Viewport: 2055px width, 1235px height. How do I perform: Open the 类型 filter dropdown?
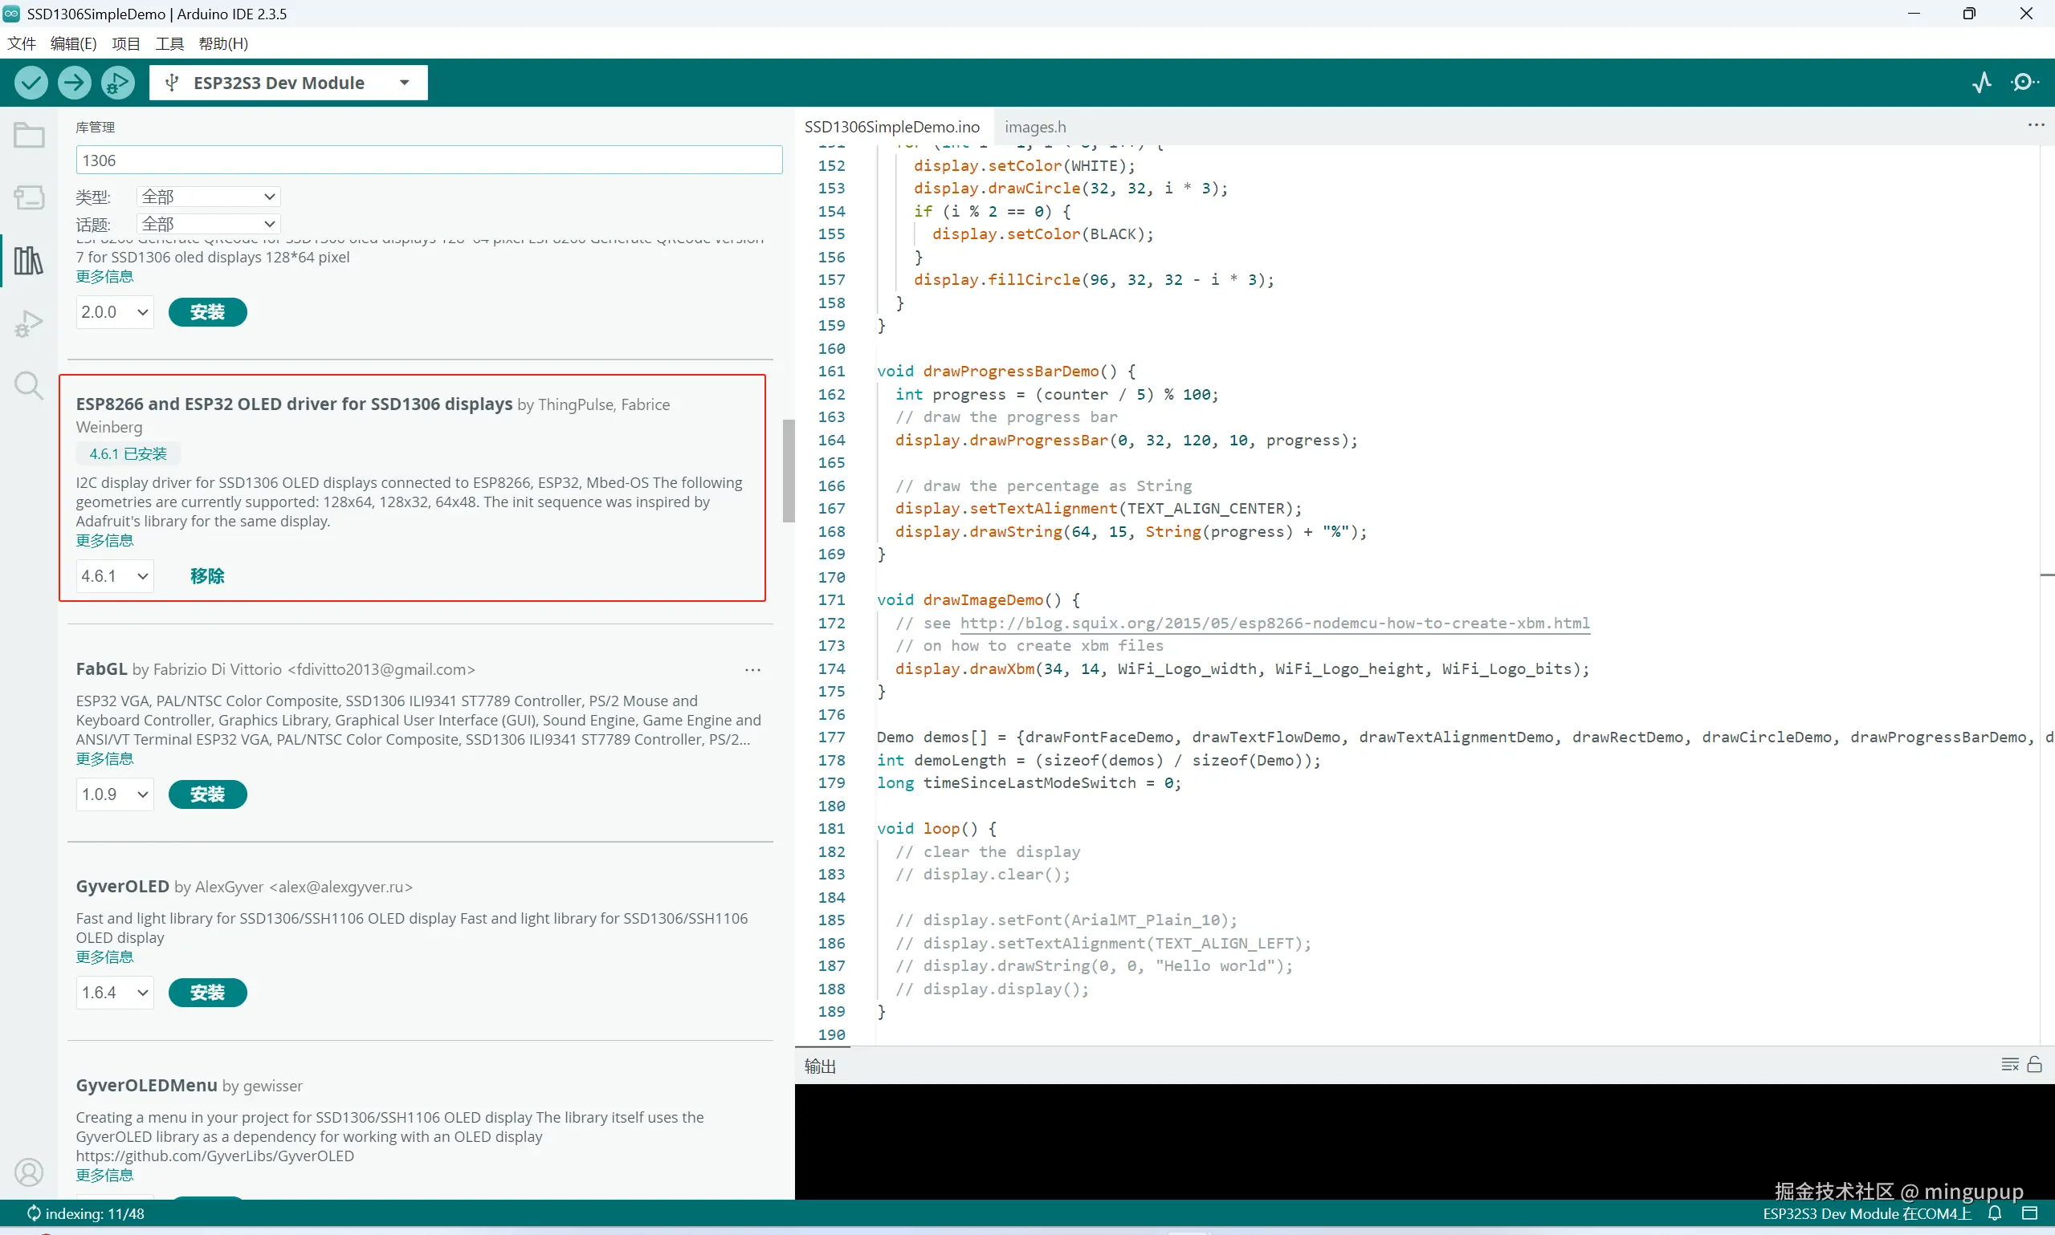208,197
